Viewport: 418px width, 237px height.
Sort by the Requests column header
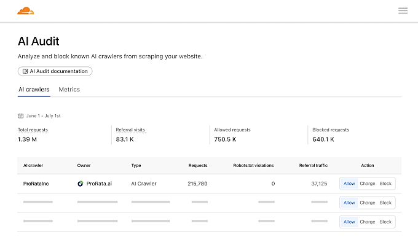[x=198, y=165]
